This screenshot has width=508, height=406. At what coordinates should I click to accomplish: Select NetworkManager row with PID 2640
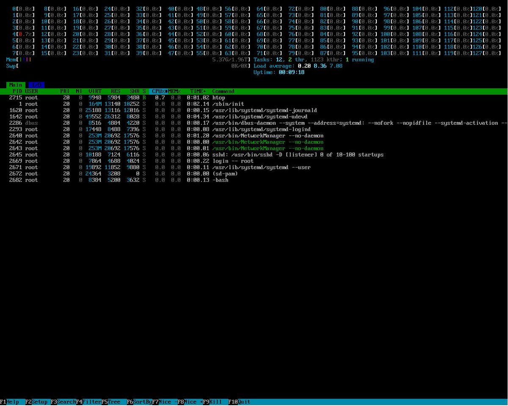pyautogui.click(x=254, y=136)
